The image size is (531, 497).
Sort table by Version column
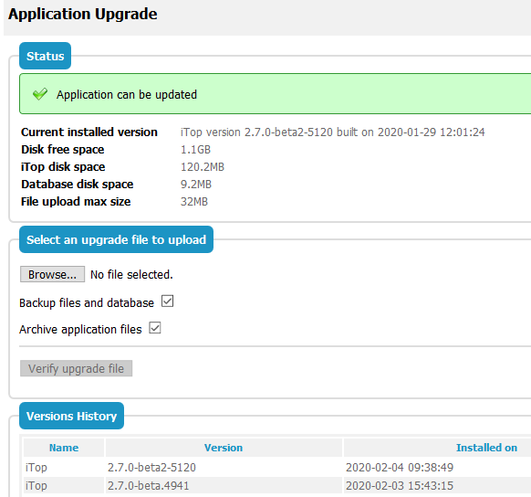(224, 448)
